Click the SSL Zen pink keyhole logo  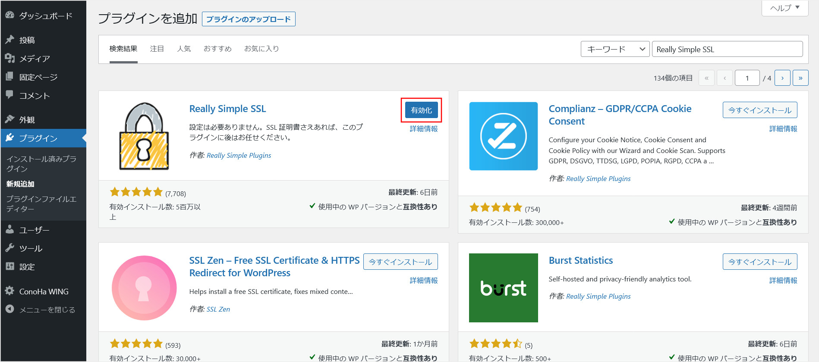click(144, 288)
